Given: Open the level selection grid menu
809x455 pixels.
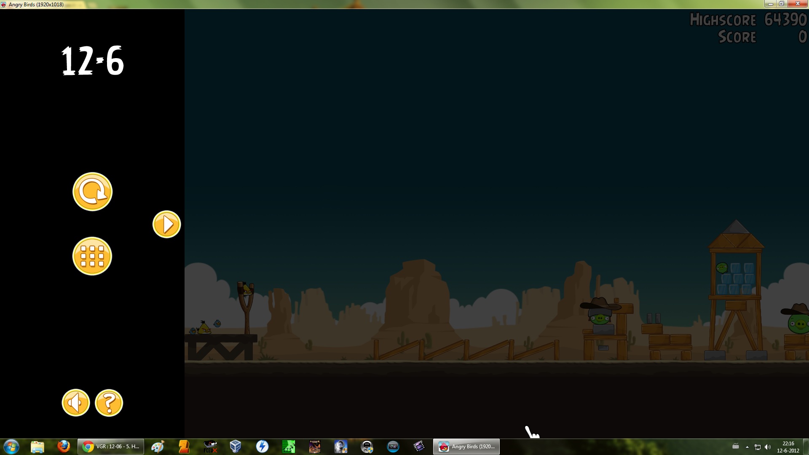Looking at the screenshot, I should pyautogui.click(x=92, y=256).
